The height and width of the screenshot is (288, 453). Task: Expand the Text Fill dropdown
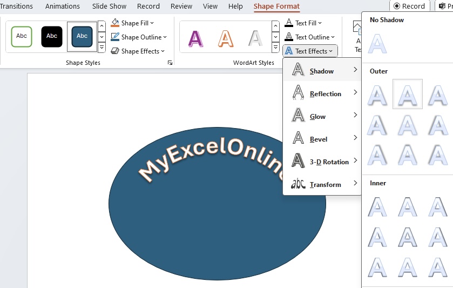[x=303, y=23]
